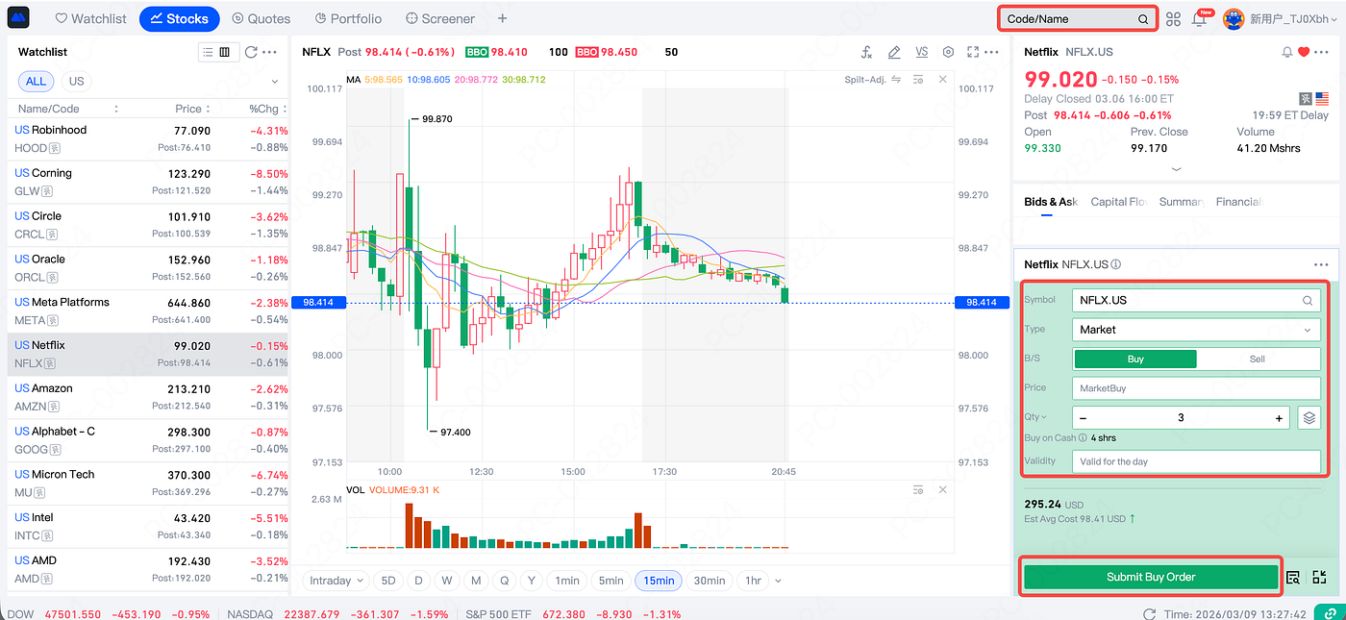The image size is (1346, 620).
Task: Open the indicator formula (fx) tool
Action: point(866,52)
